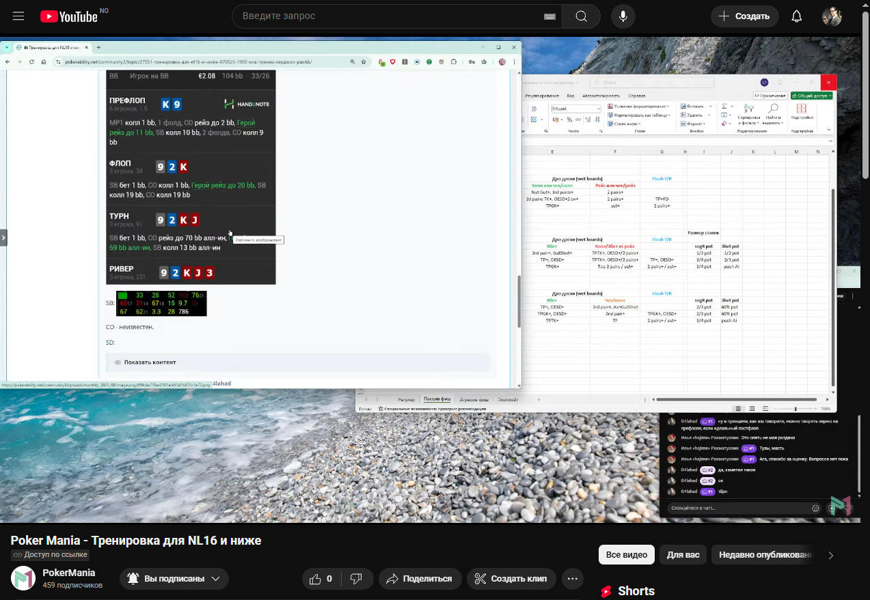Viewport: 870px width, 600px height.
Task: Open the PokerMania channel name link
Action: [x=69, y=573]
